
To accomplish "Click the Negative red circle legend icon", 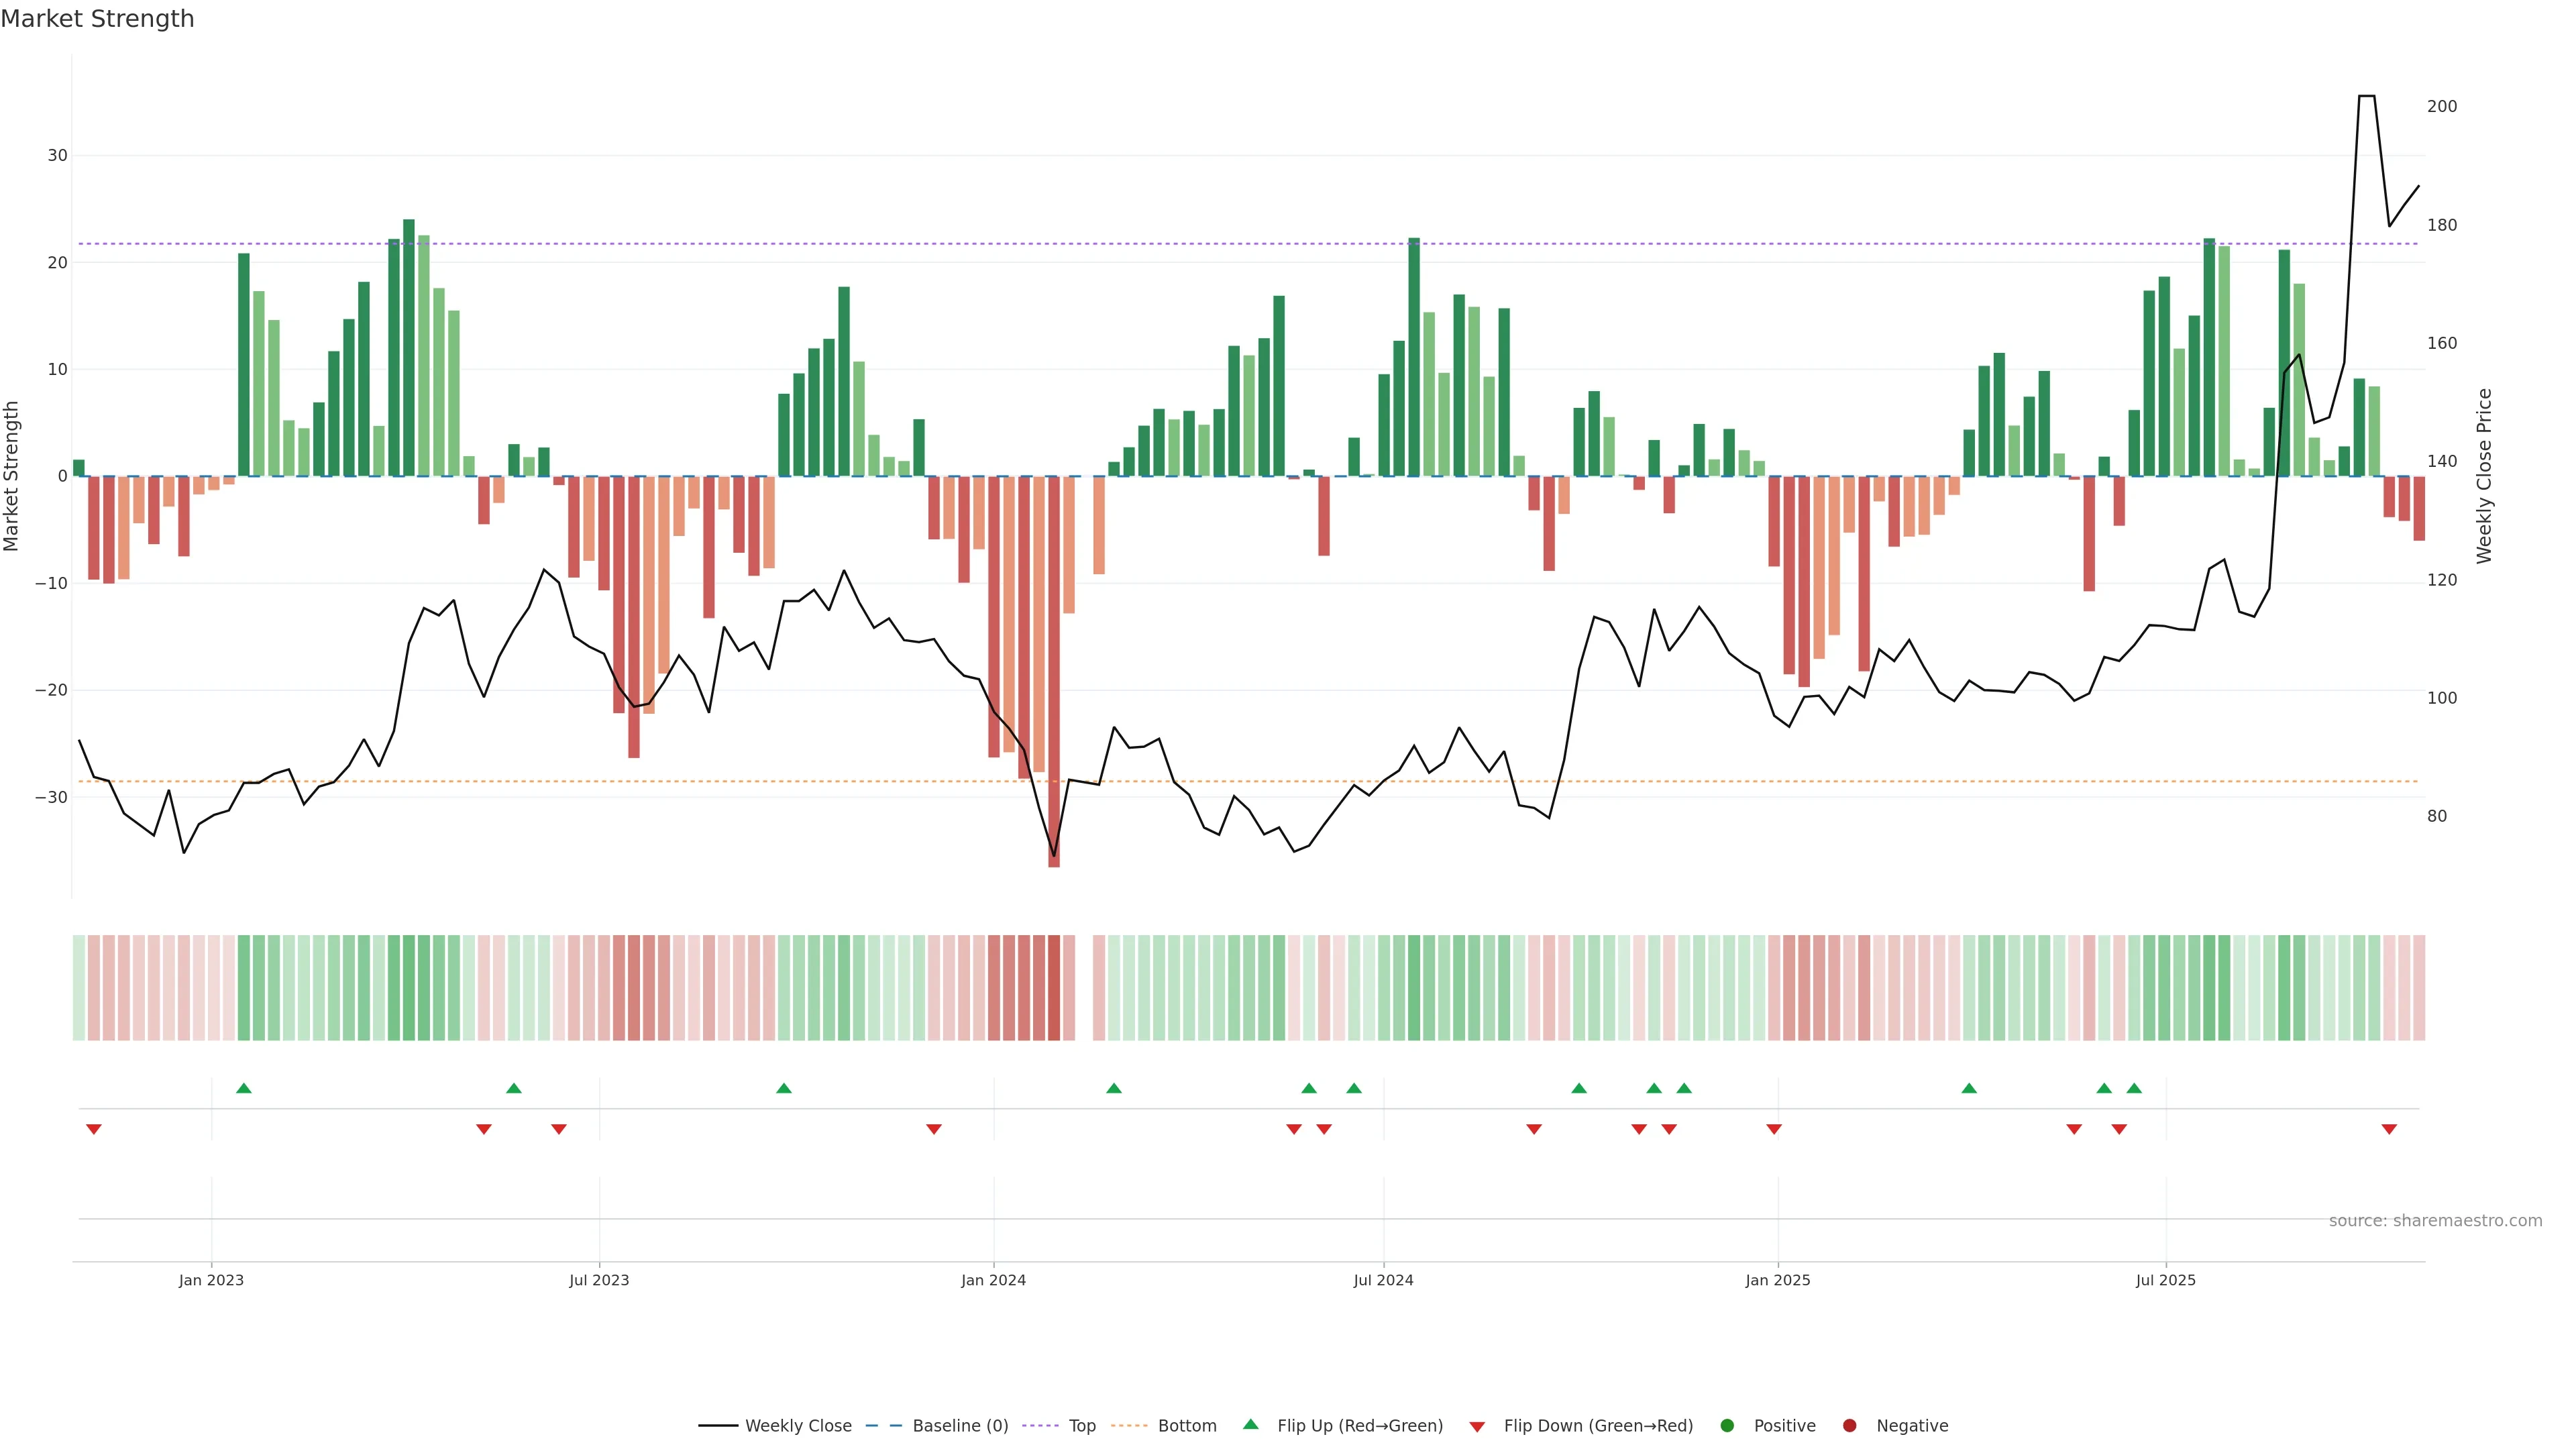I will click(1849, 1426).
